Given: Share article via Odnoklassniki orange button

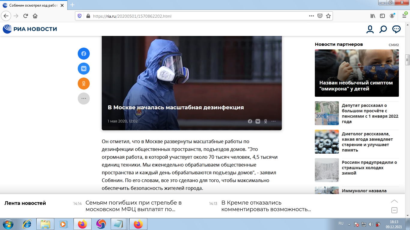Looking at the screenshot, I should point(84,84).
